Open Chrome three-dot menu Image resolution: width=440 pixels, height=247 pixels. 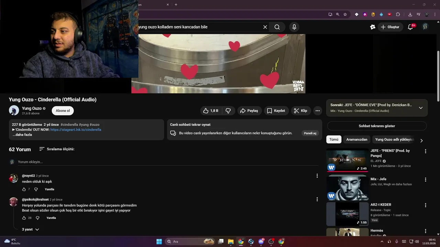435,14
